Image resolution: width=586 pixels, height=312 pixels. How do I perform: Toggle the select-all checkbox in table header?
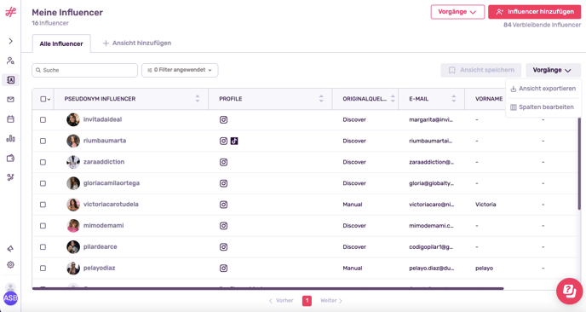43,99
